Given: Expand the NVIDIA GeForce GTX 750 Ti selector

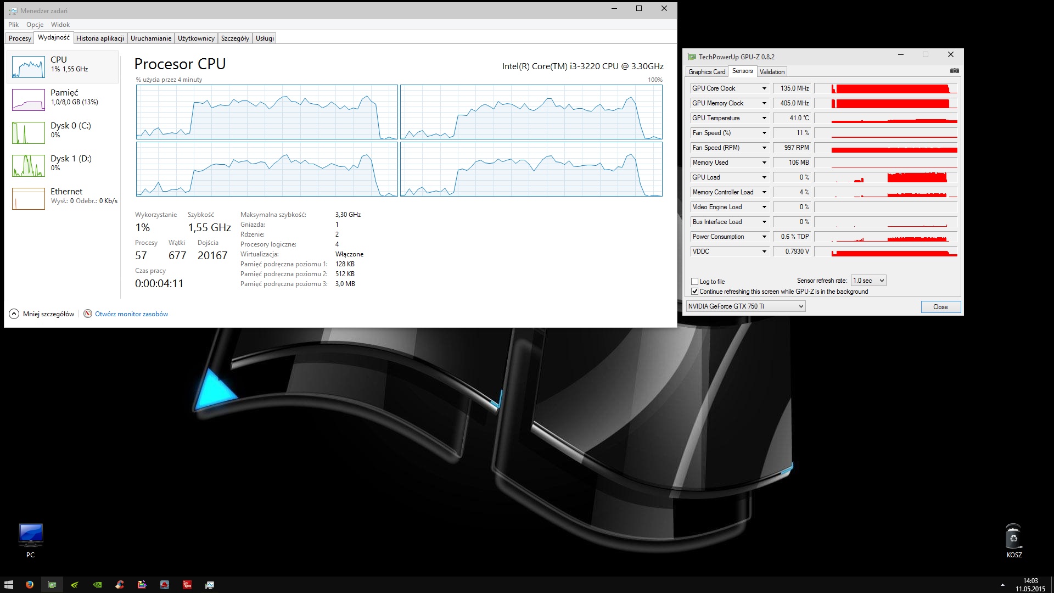Looking at the screenshot, I should (745, 306).
